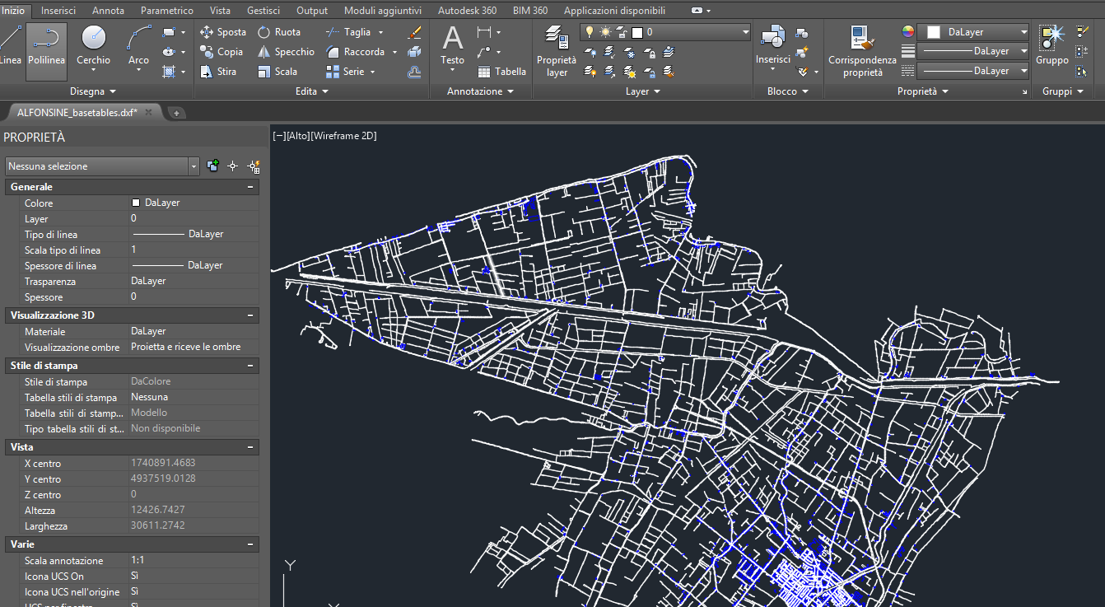Click Proietta e riceve le ombre value

[x=193, y=347]
